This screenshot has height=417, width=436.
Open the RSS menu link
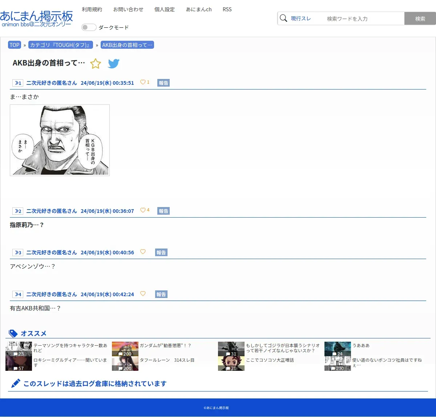click(x=227, y=9)
